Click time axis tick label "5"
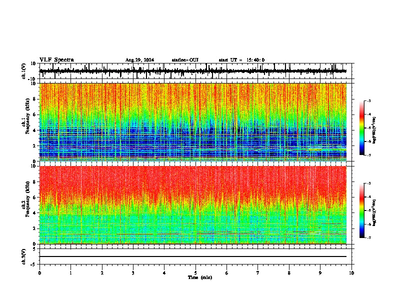 coord(195,273)
